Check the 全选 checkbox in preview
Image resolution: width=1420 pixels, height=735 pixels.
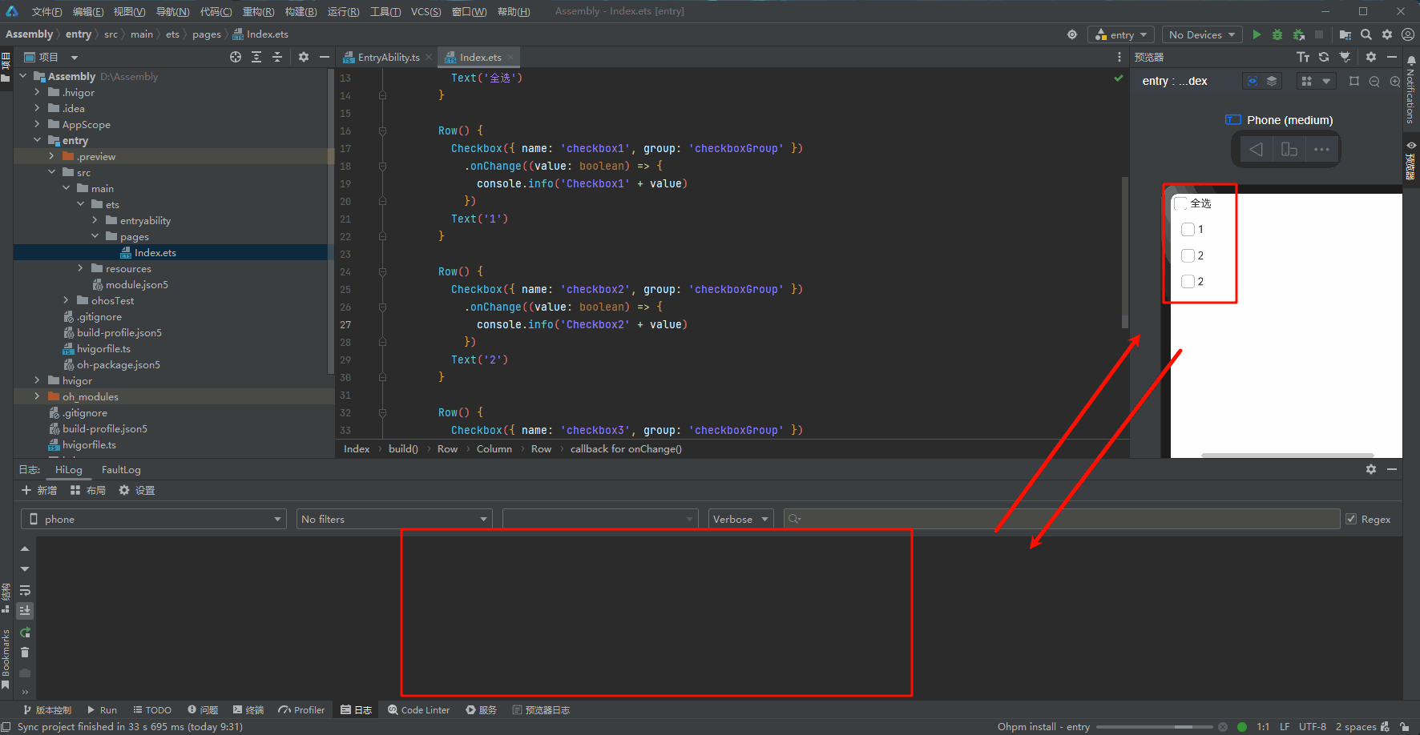pos(1181,203)
